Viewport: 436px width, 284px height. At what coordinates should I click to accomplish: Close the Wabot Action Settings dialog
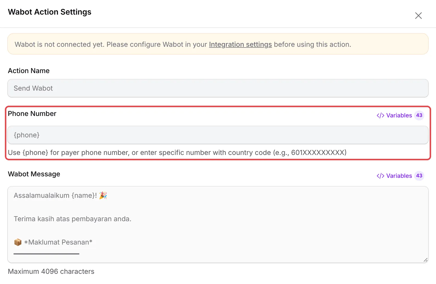pyautogui.click(x=418, y=16)
